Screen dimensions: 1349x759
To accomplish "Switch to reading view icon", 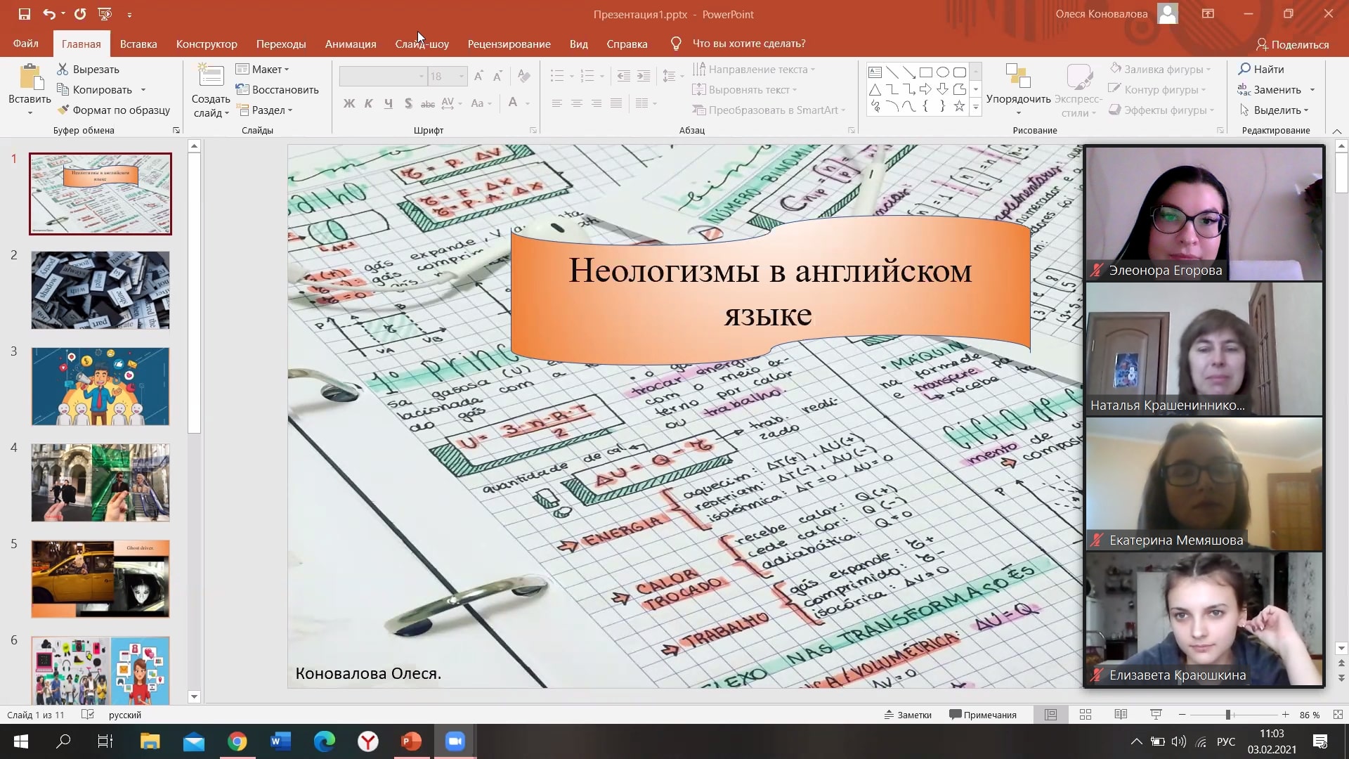I will [1121, 715].
